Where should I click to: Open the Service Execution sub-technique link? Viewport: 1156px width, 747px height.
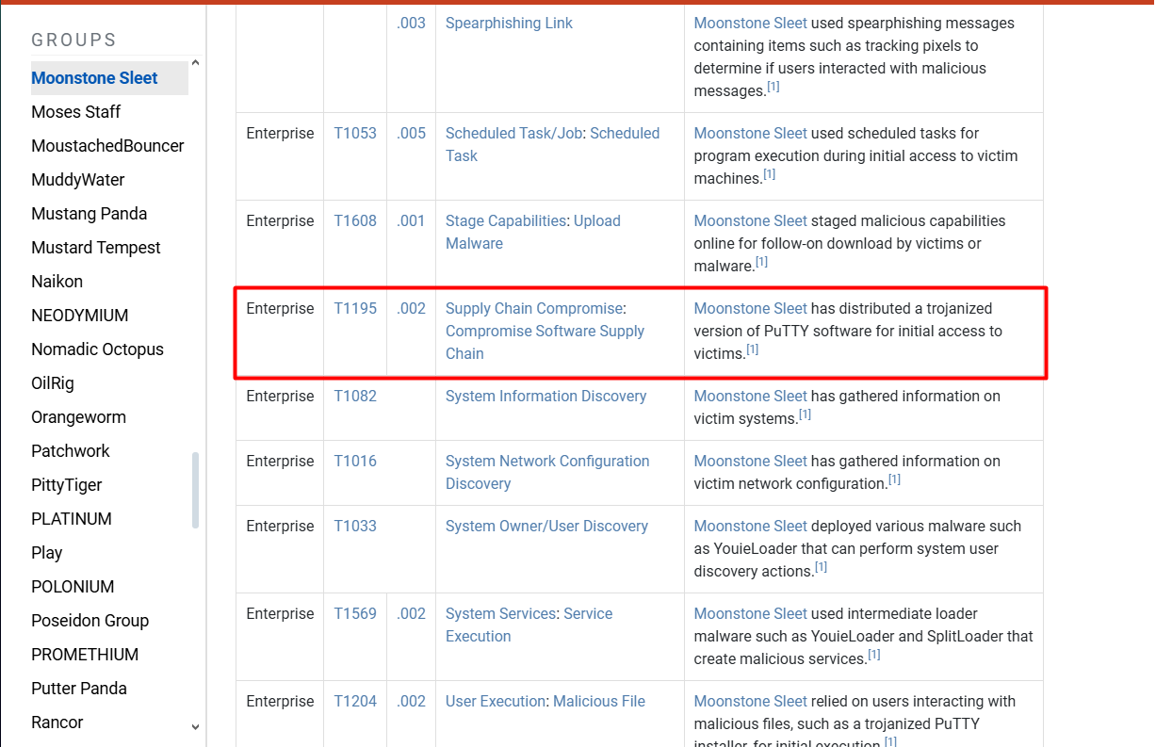pyautogui.click(x=529, y=625)
